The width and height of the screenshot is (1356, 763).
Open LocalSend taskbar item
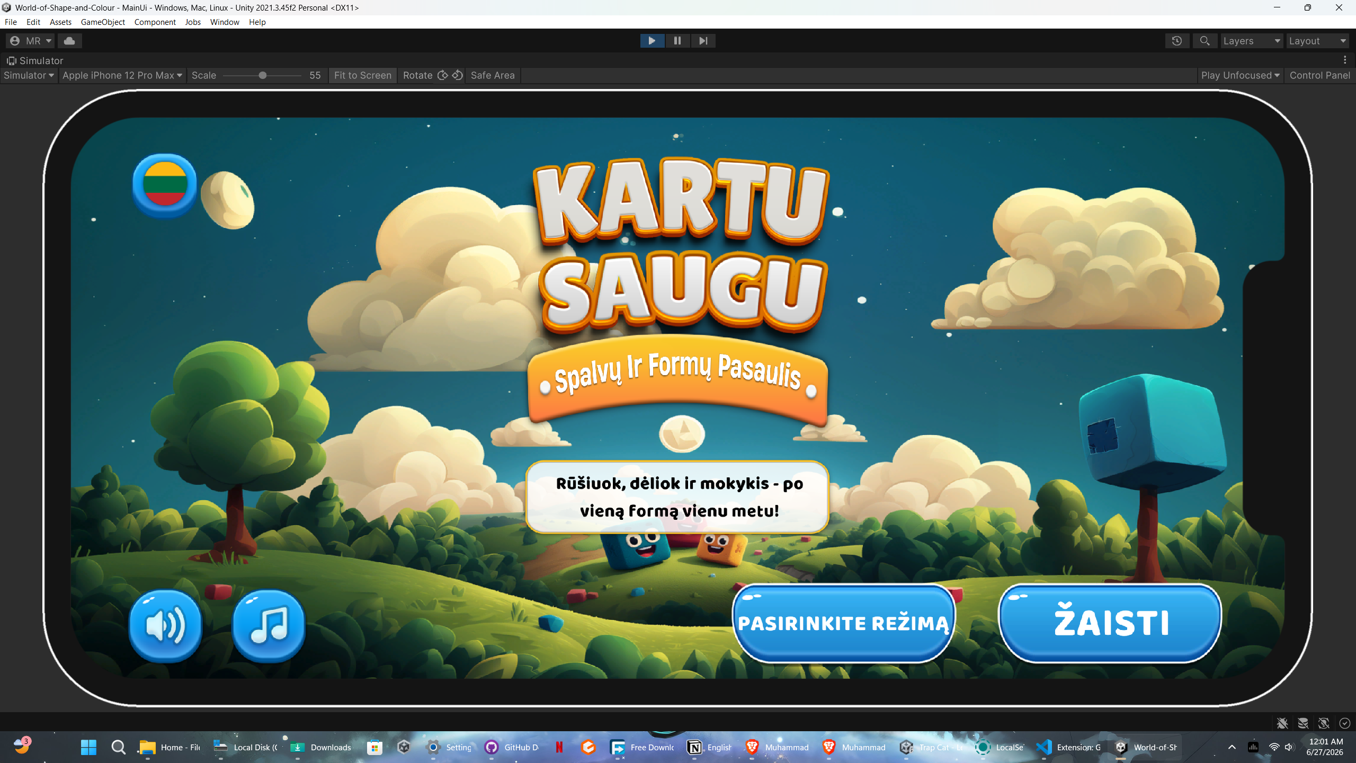1000,747
